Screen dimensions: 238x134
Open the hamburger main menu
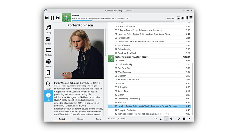(191, 18)
